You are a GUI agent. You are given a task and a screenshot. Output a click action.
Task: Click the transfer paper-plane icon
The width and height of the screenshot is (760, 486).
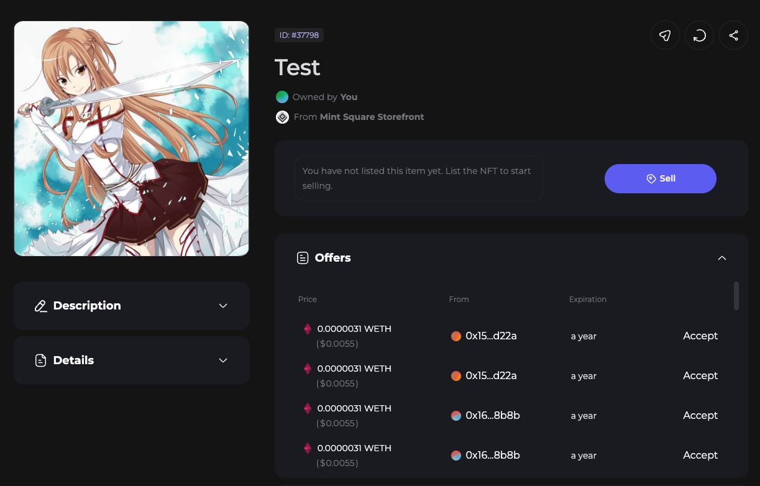tap(665, 35)
